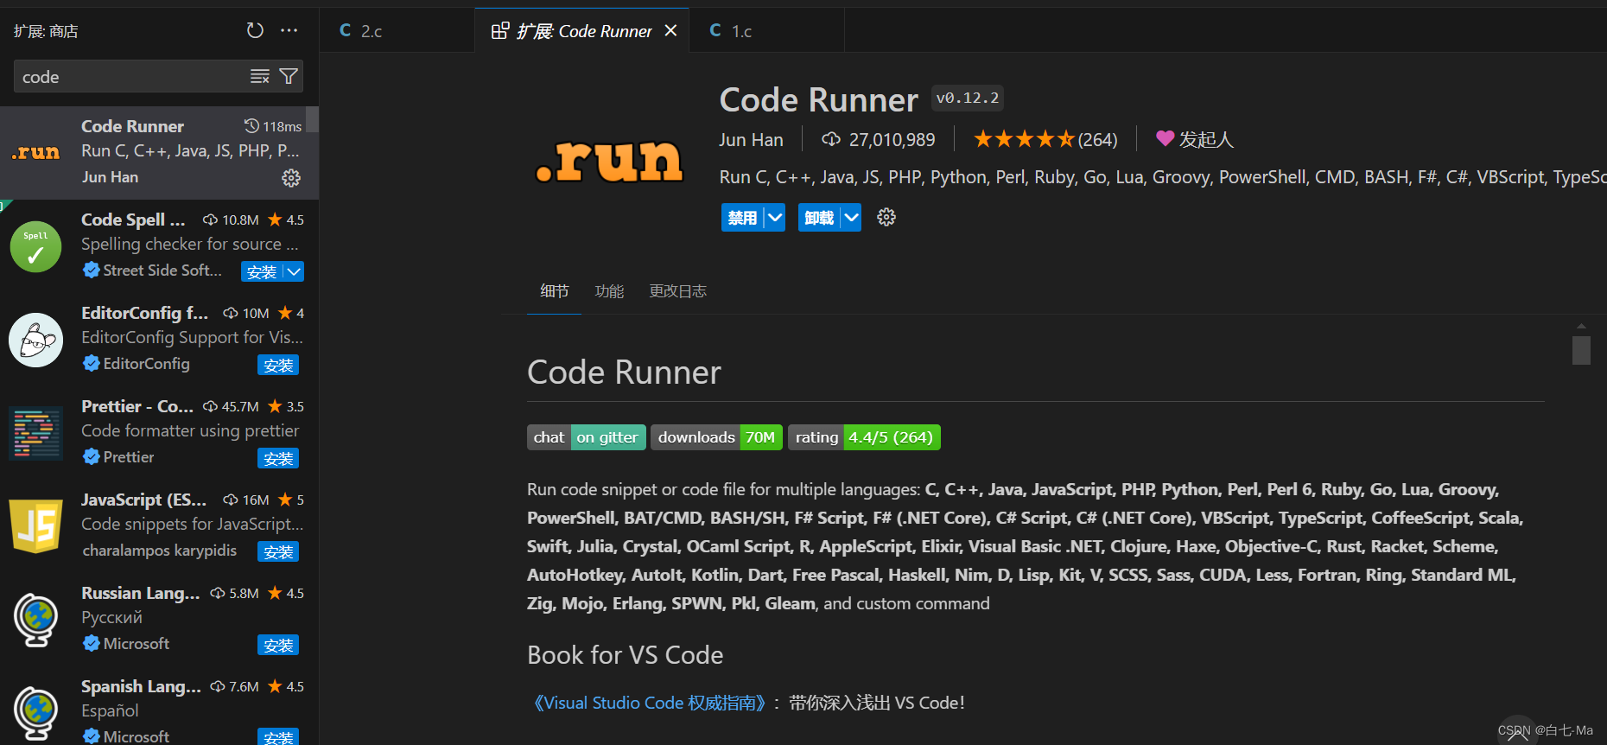Clear the extension search results
The width and height of the screenshot is (1607, 745).
pyautogui.click(x=260, y=77)
